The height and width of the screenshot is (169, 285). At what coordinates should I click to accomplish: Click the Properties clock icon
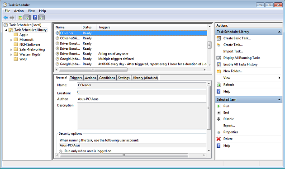[219, 132]
